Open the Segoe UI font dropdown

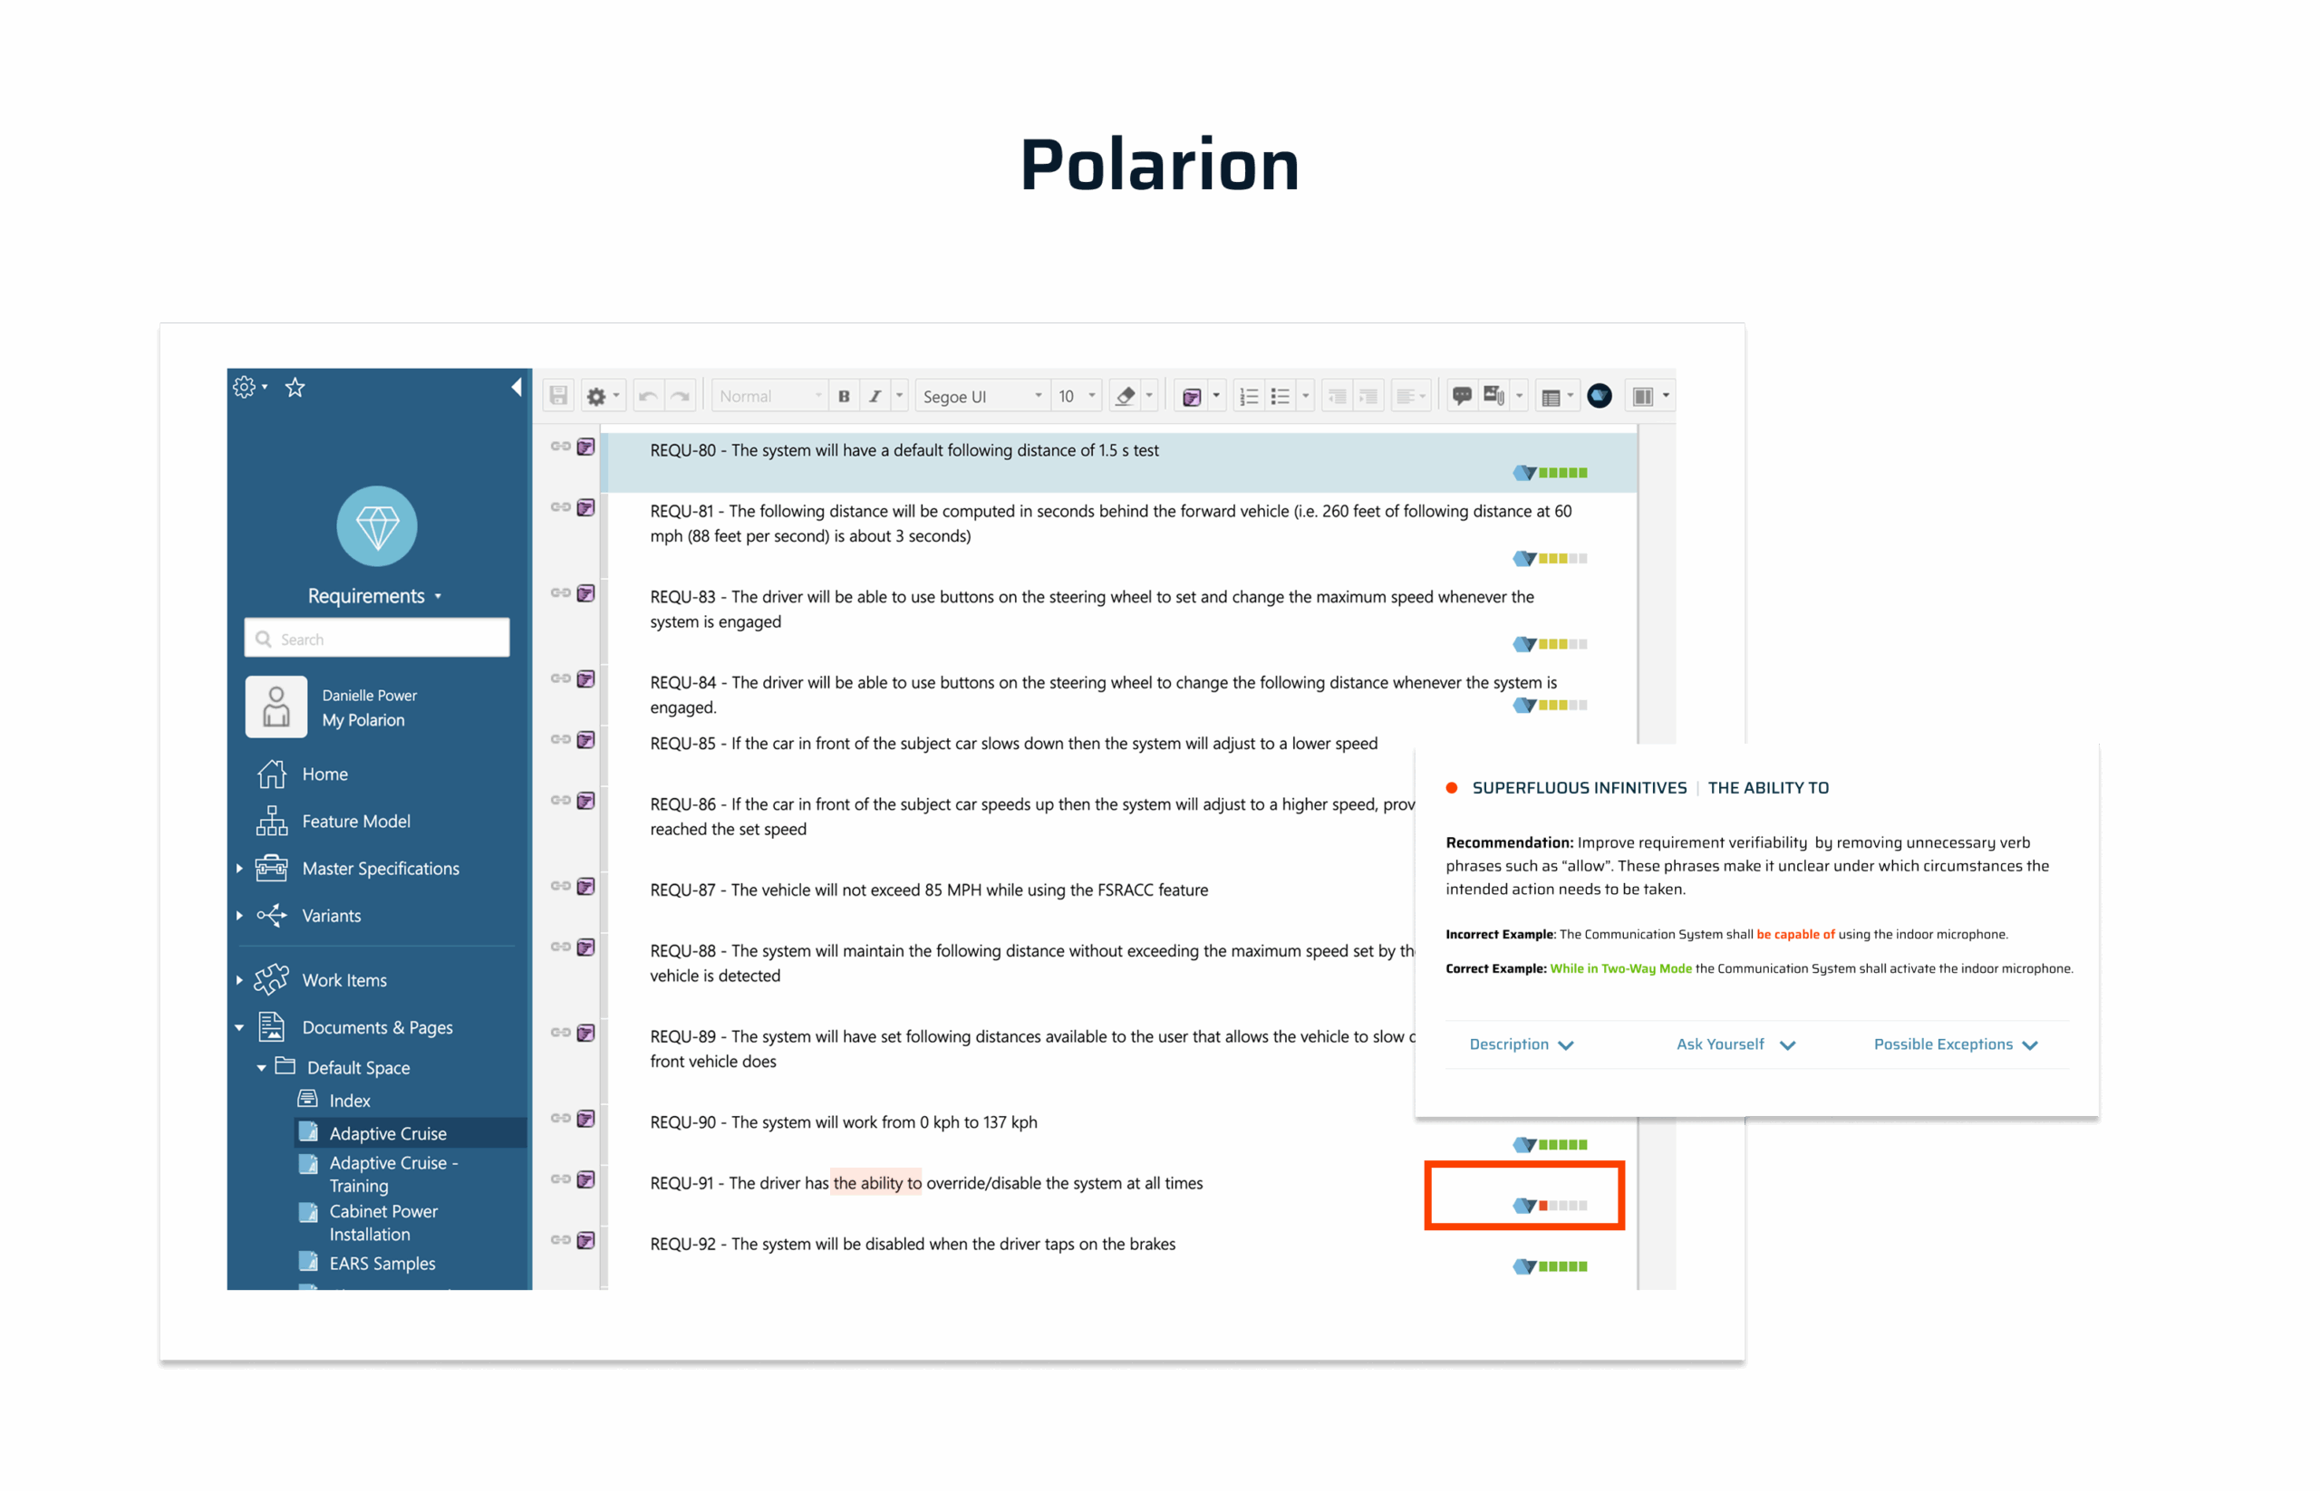[x=981, y=396]
